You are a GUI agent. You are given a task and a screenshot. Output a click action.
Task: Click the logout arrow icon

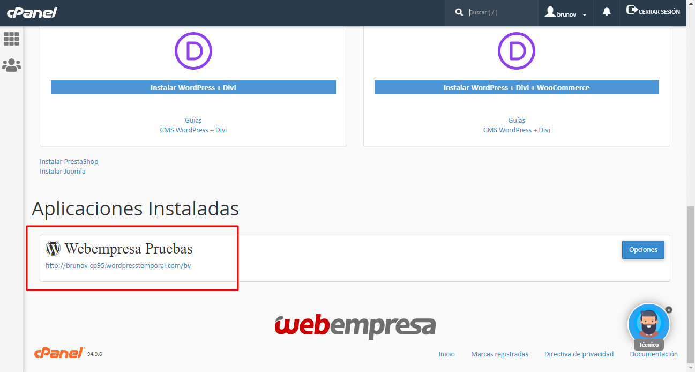pyautogui.click(x=632, y=10)
